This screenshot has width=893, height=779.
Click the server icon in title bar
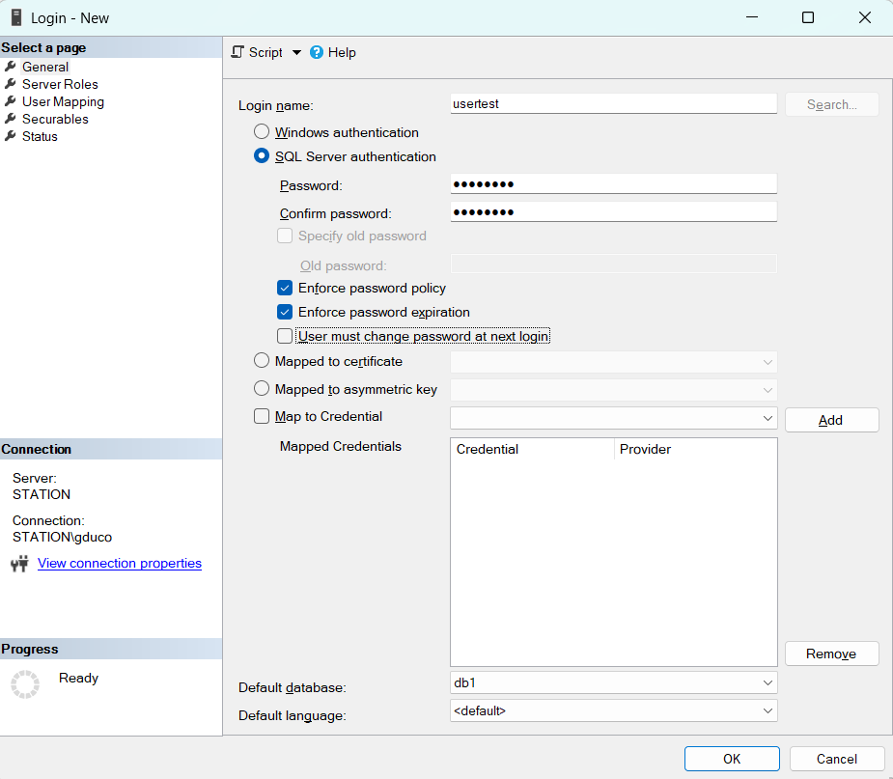click(16, 17)
